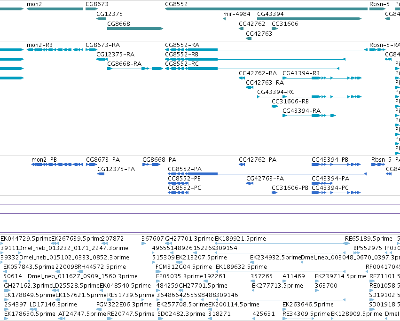Select the EK200114.5prime EST label
Image resolution: width=400 pixels, height=321 pixels.
click(234, 305)
